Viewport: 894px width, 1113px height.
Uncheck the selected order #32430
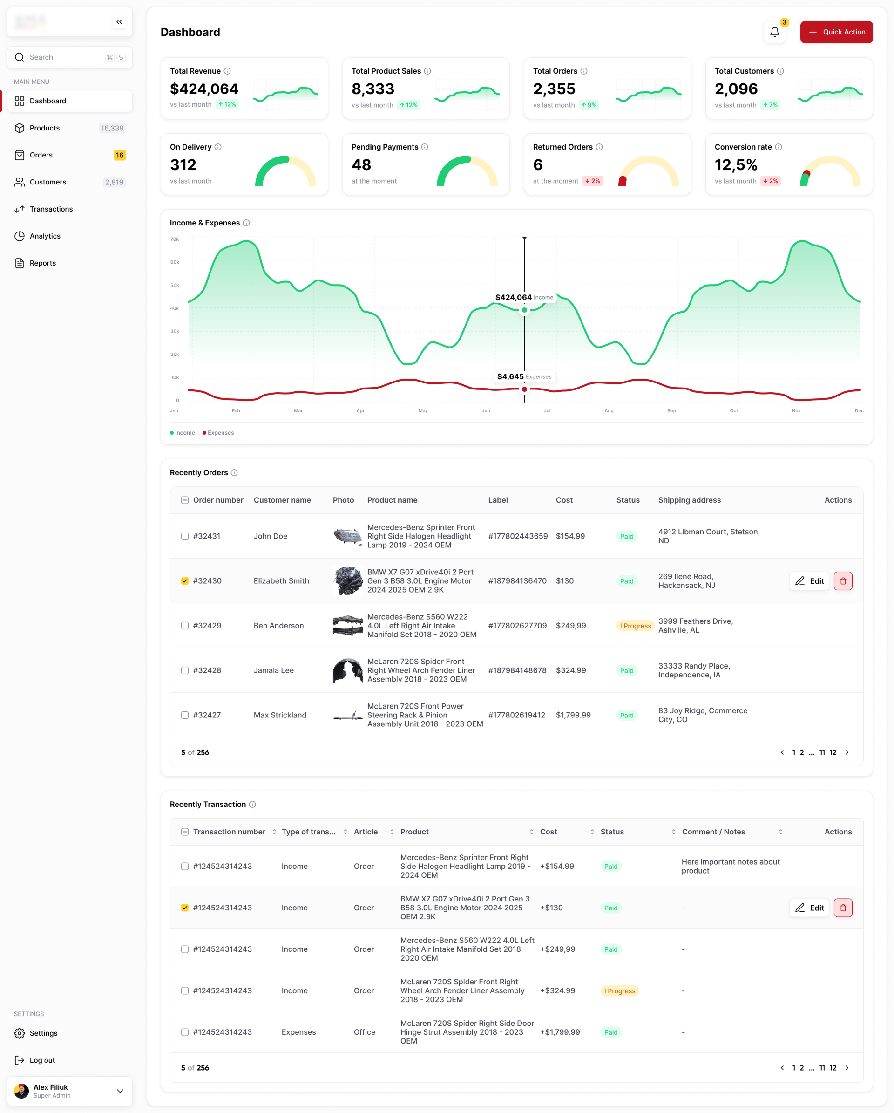pos(185,581)
